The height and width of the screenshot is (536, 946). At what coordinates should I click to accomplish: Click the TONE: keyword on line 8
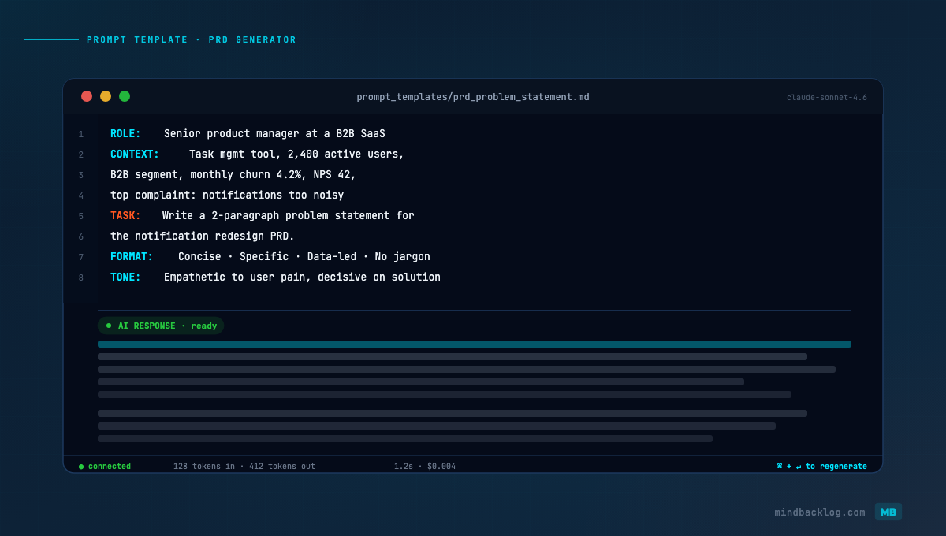tap(125, 277)
